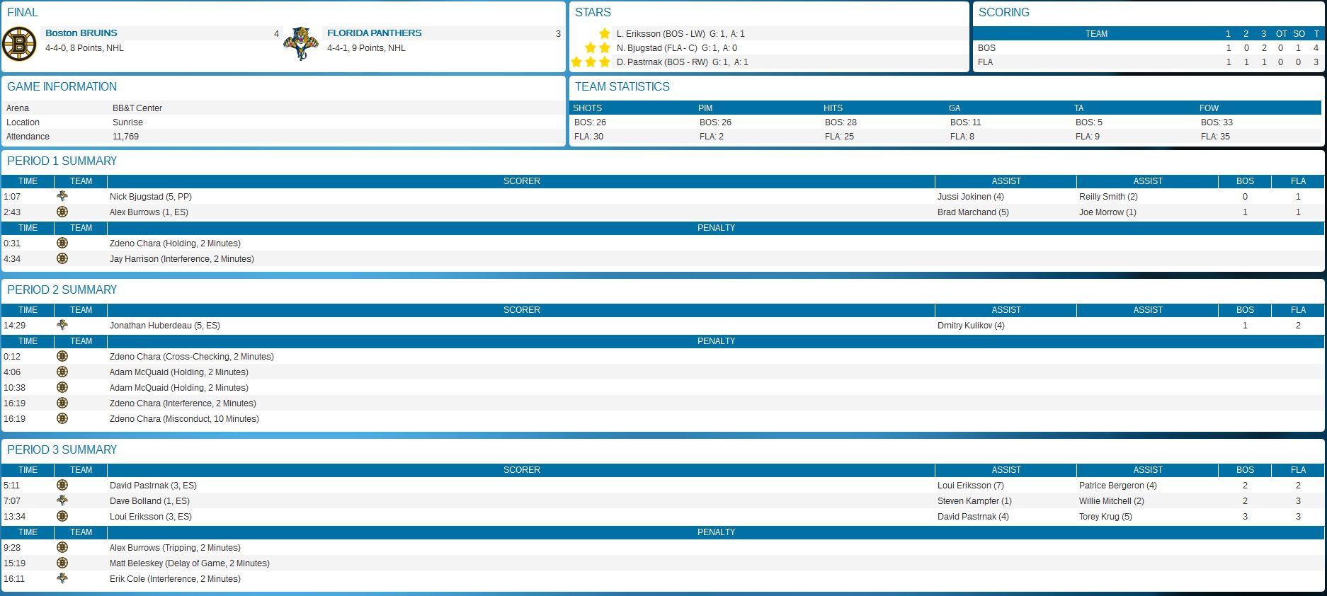Click the SCORER header in Period 1 Summary

point(521,181)
